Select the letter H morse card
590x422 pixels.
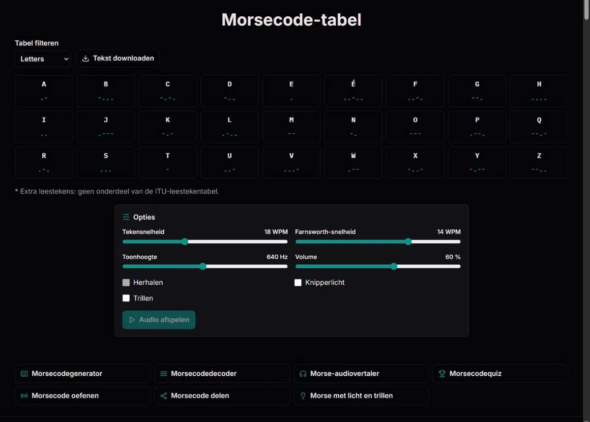tap(539, 91)
